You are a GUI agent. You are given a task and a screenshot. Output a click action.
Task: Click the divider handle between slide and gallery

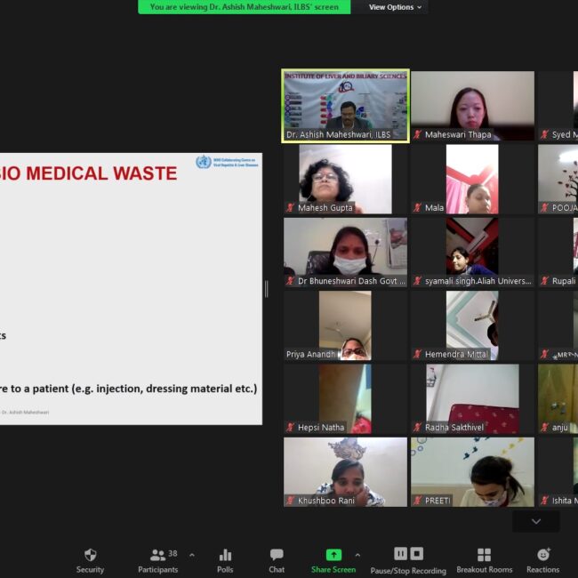tap(266, 289)
